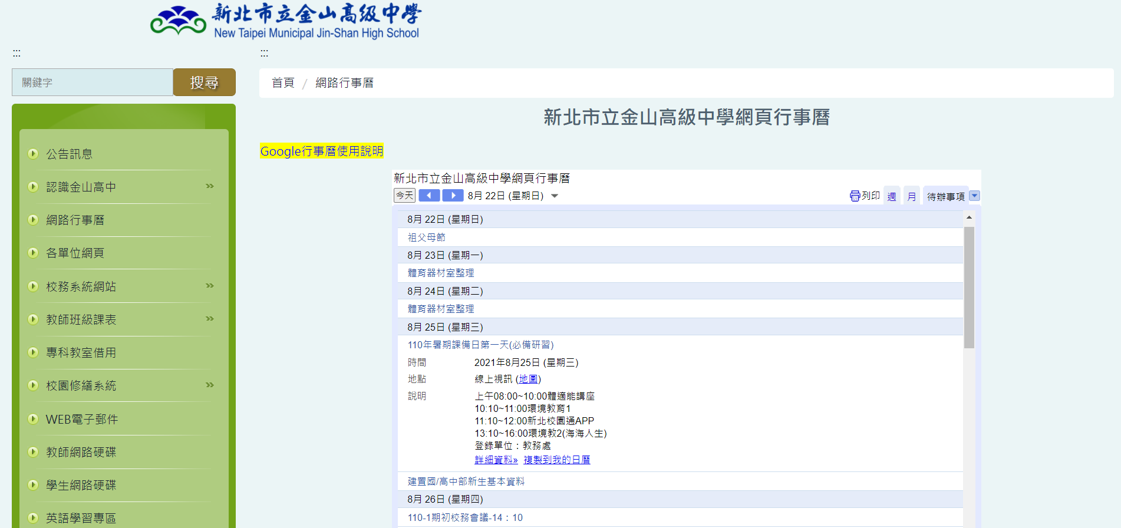
Task: Open 英語學習專區 in the sidebar menu
Action: click(x=81, y=518)
